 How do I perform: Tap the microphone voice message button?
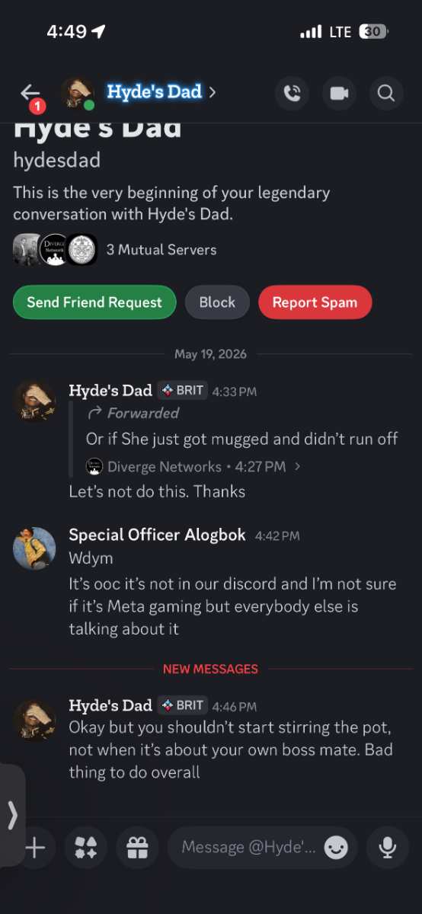388,847
